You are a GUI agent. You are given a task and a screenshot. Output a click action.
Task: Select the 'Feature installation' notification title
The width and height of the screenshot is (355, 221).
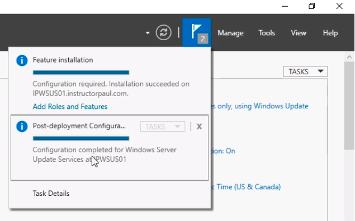(63, 60)
